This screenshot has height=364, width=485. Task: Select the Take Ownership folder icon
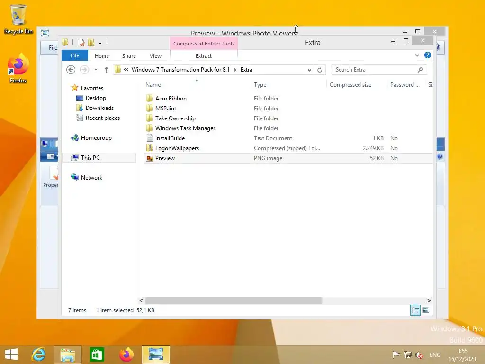point(149,118)
